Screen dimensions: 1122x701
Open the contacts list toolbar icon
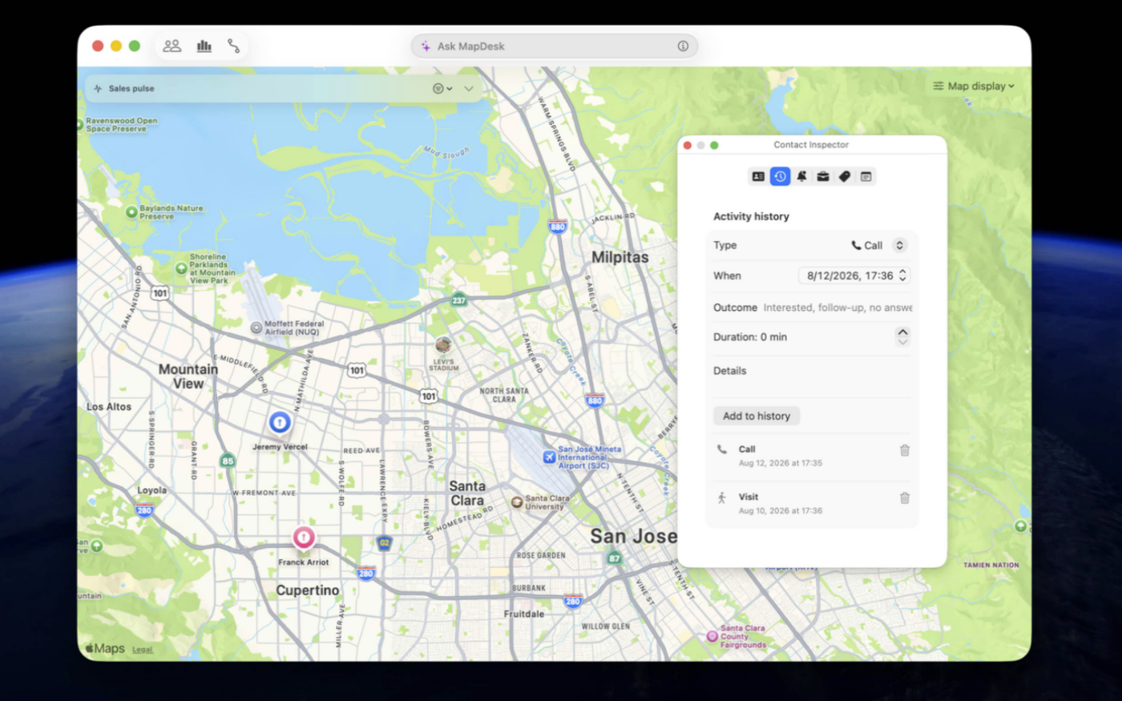click(172, 46)
